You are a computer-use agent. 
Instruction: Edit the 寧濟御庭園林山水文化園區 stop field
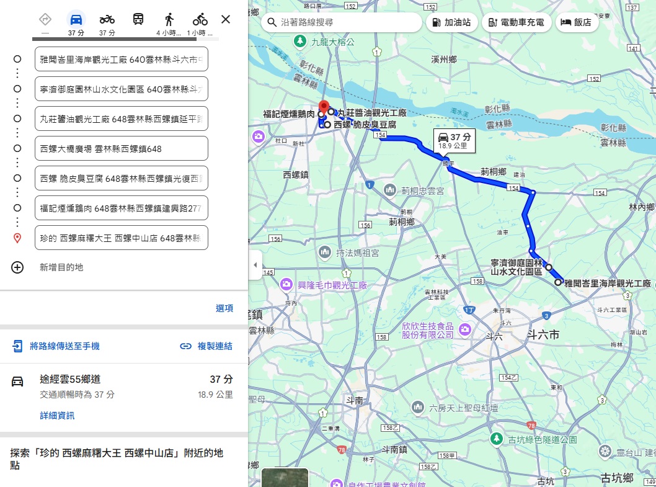pyautogui.click(x=122, y=89)
